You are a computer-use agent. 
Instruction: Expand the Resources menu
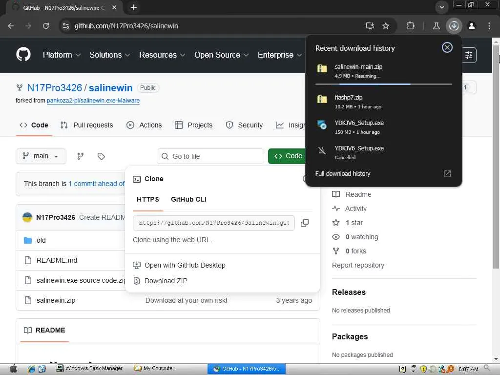point(162,55)
